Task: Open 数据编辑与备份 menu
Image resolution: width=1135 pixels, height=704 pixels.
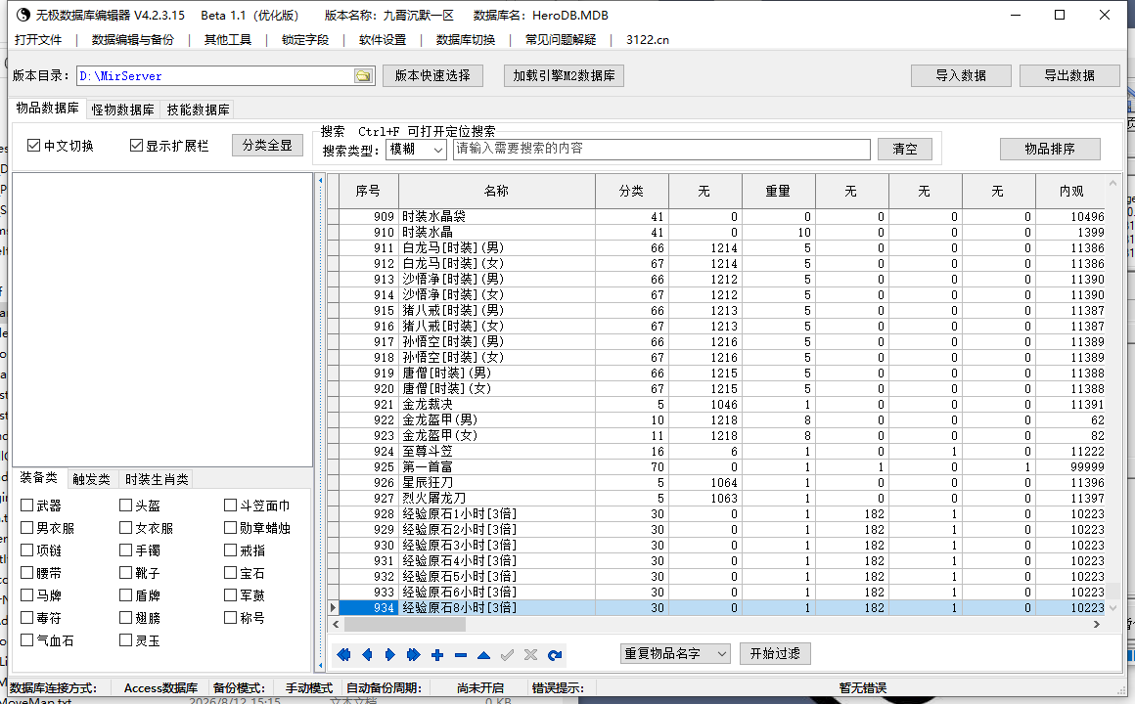Action: (133, 40)
